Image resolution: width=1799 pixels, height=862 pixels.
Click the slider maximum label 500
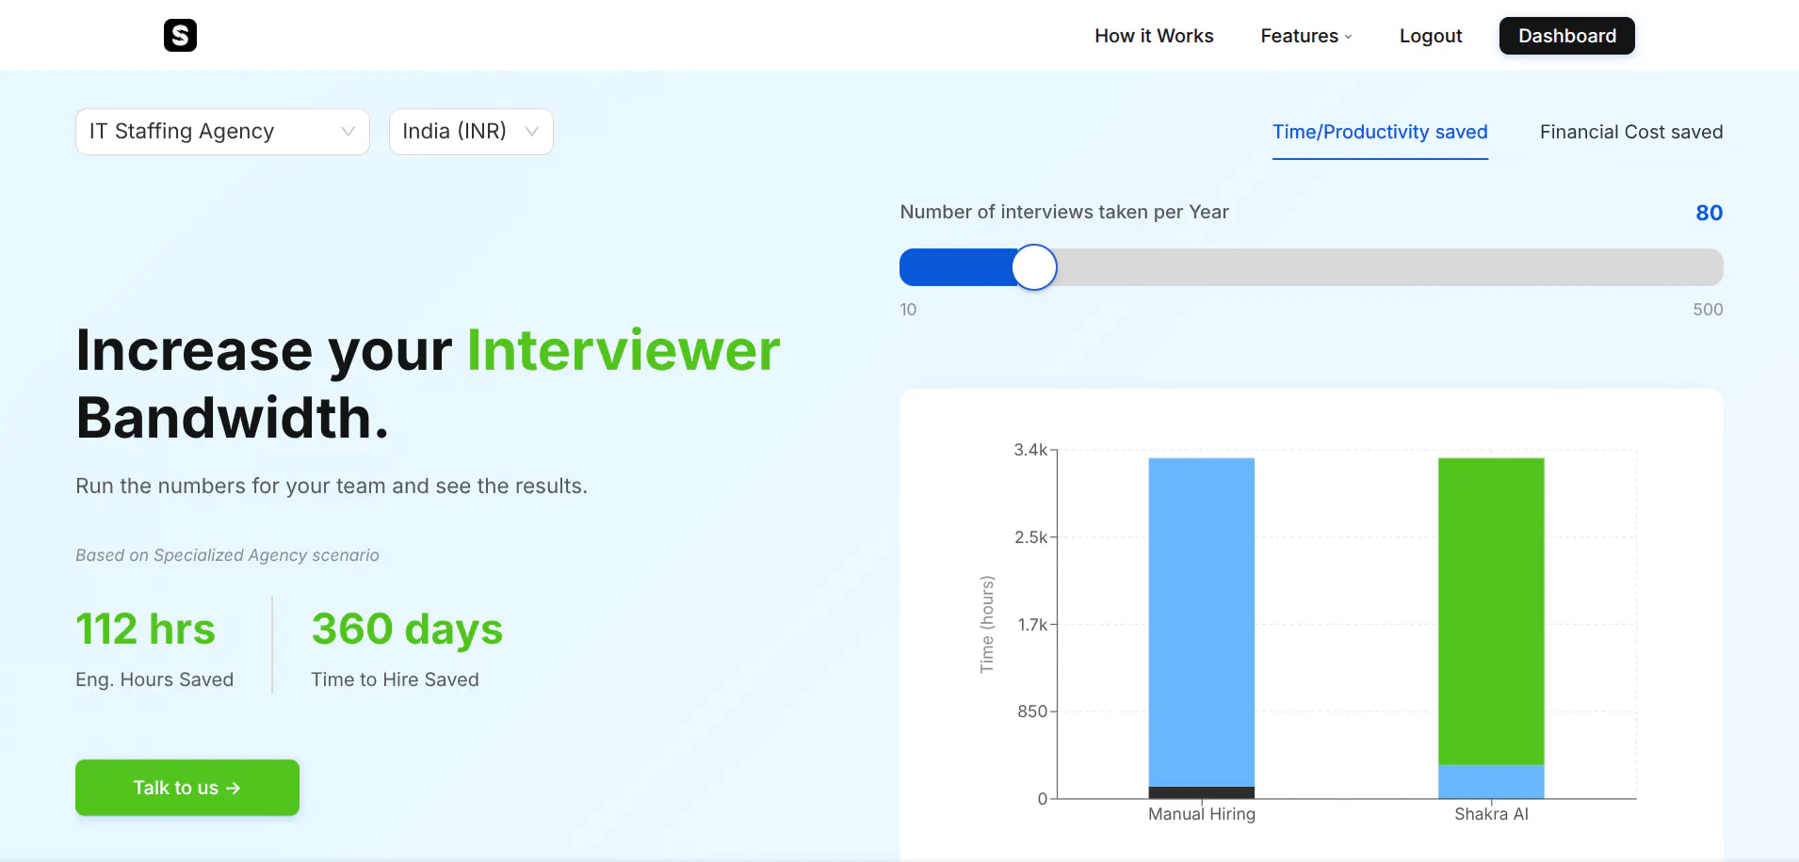1708,310
